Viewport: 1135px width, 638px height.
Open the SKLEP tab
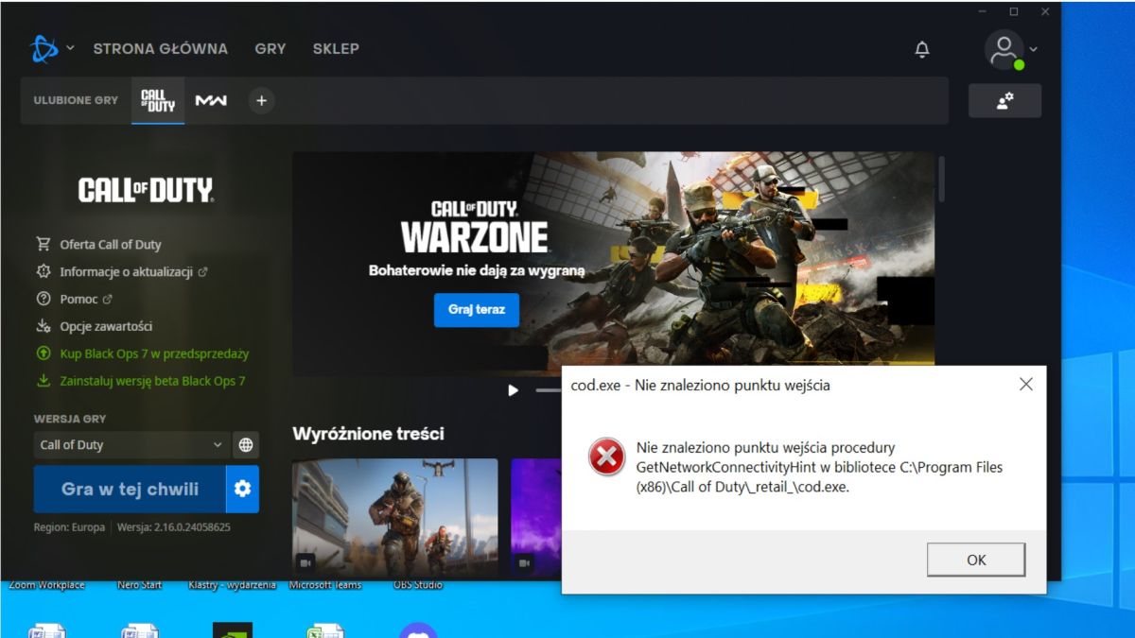(336, 48)
